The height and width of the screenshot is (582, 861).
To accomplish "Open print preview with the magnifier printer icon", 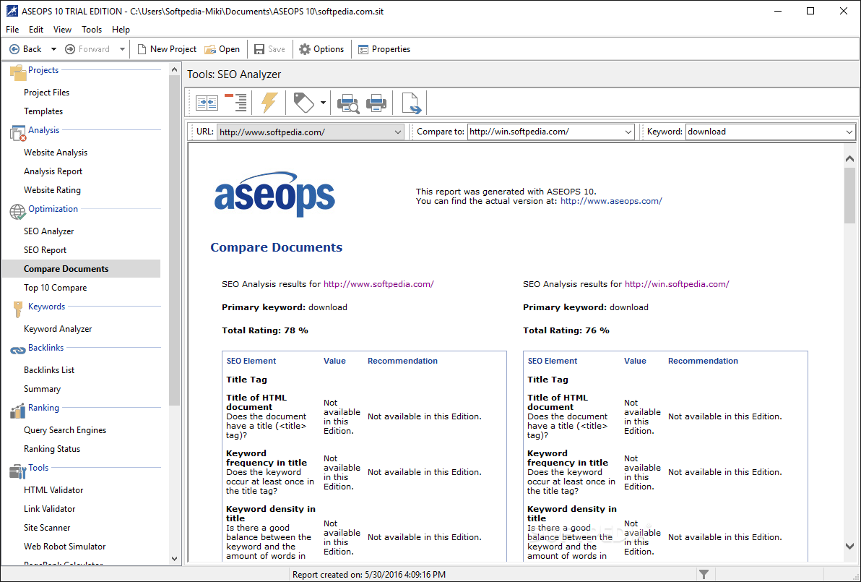I will tap(348, 103).
